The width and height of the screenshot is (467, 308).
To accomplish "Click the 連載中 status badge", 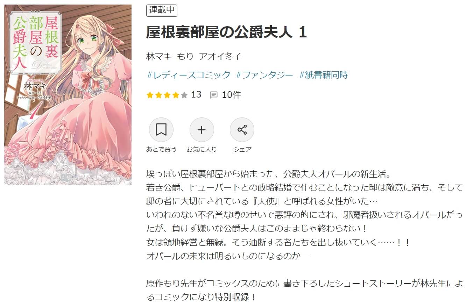I will point(162,10).
